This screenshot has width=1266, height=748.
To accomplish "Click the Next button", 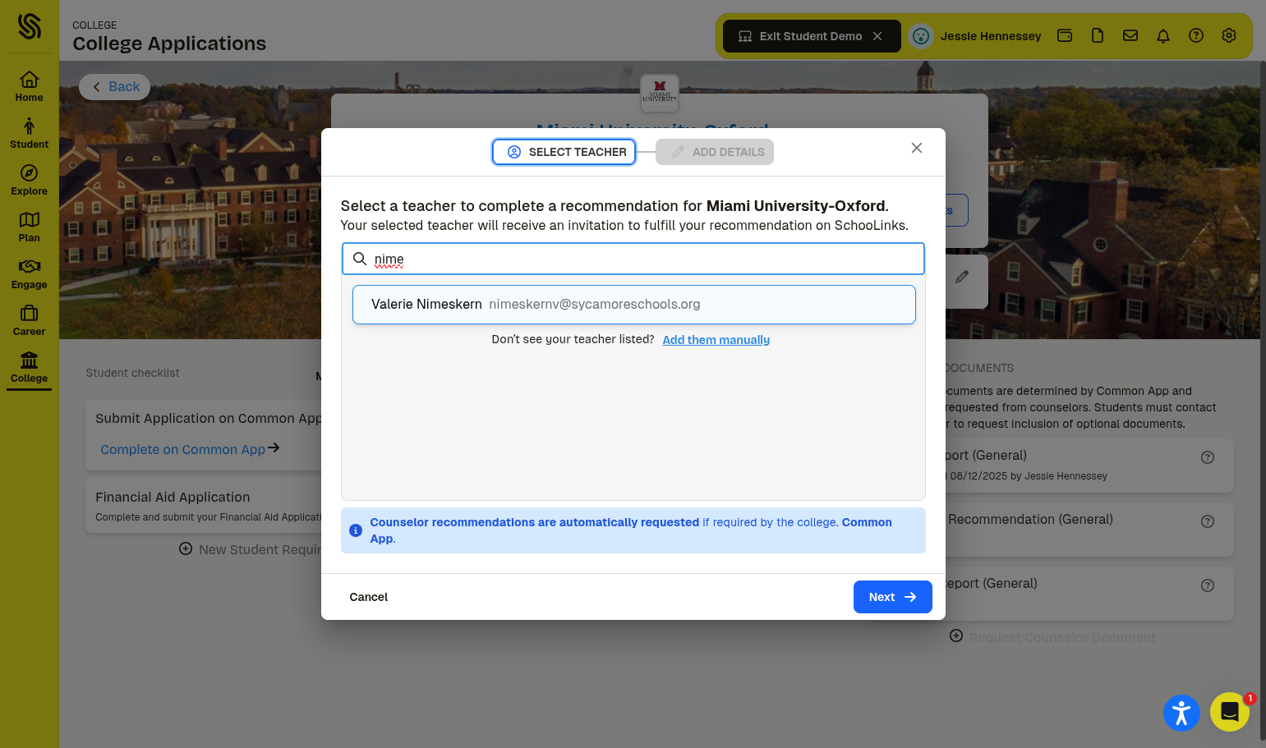I will 892,597.
